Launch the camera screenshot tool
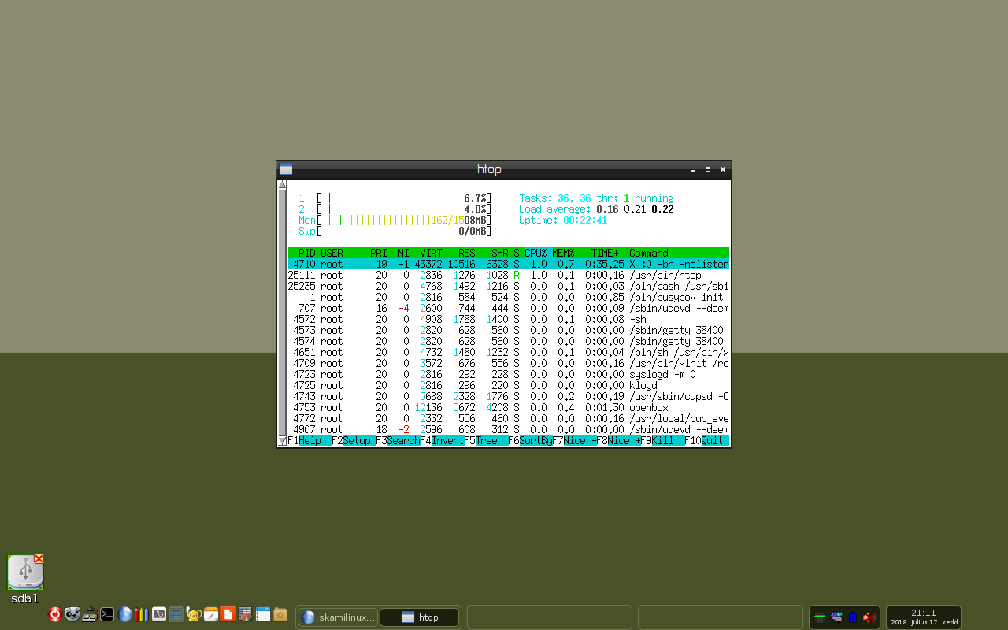The image size is (1008, 630). 159,614
